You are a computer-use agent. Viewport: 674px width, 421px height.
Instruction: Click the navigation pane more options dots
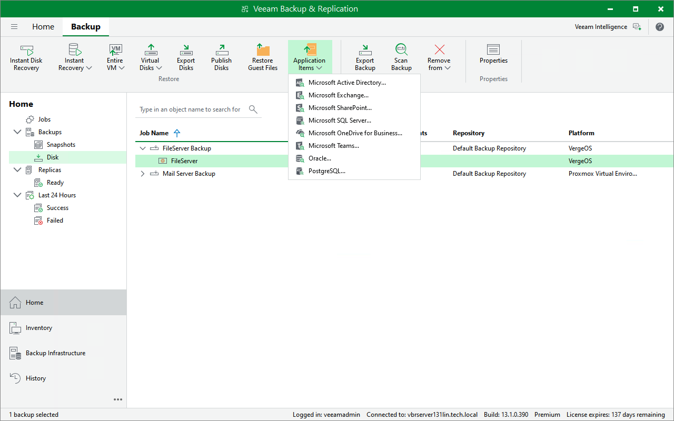coord(118,399)
